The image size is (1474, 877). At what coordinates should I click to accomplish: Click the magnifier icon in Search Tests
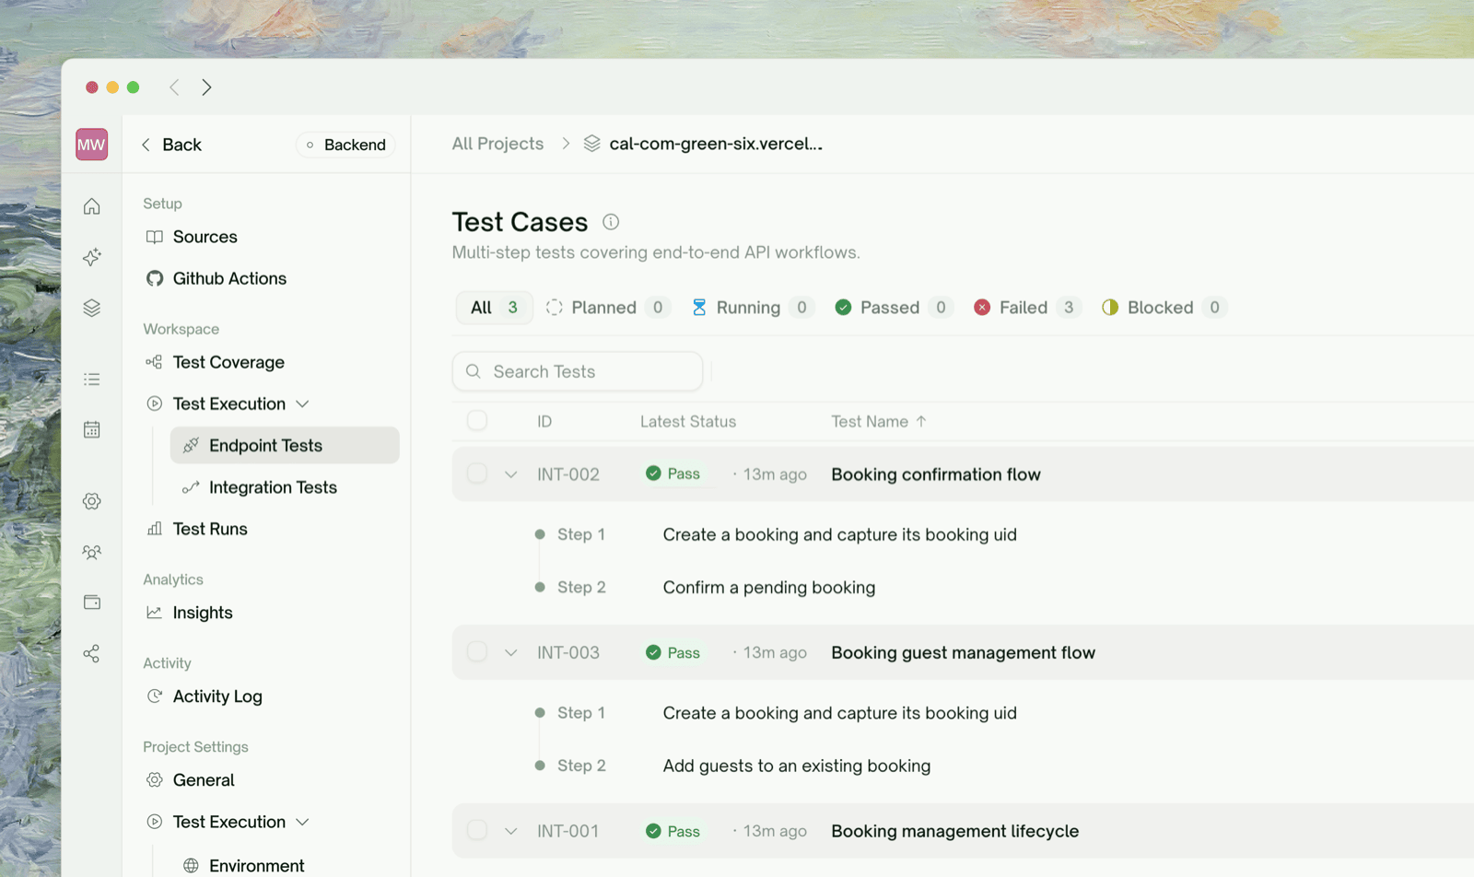(474, 371)
